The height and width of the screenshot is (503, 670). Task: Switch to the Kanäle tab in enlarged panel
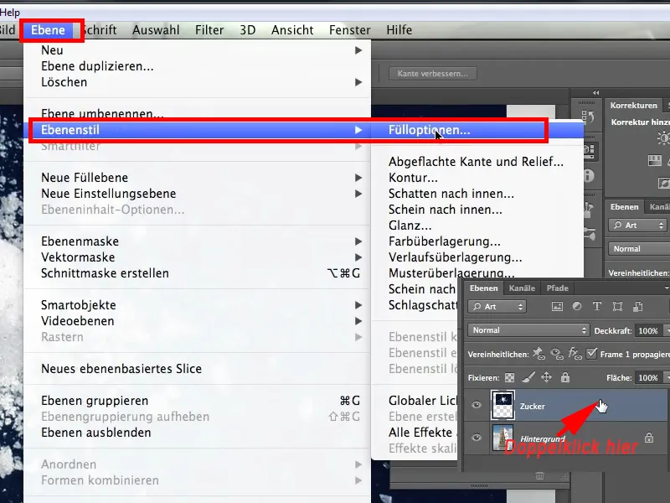522,288
